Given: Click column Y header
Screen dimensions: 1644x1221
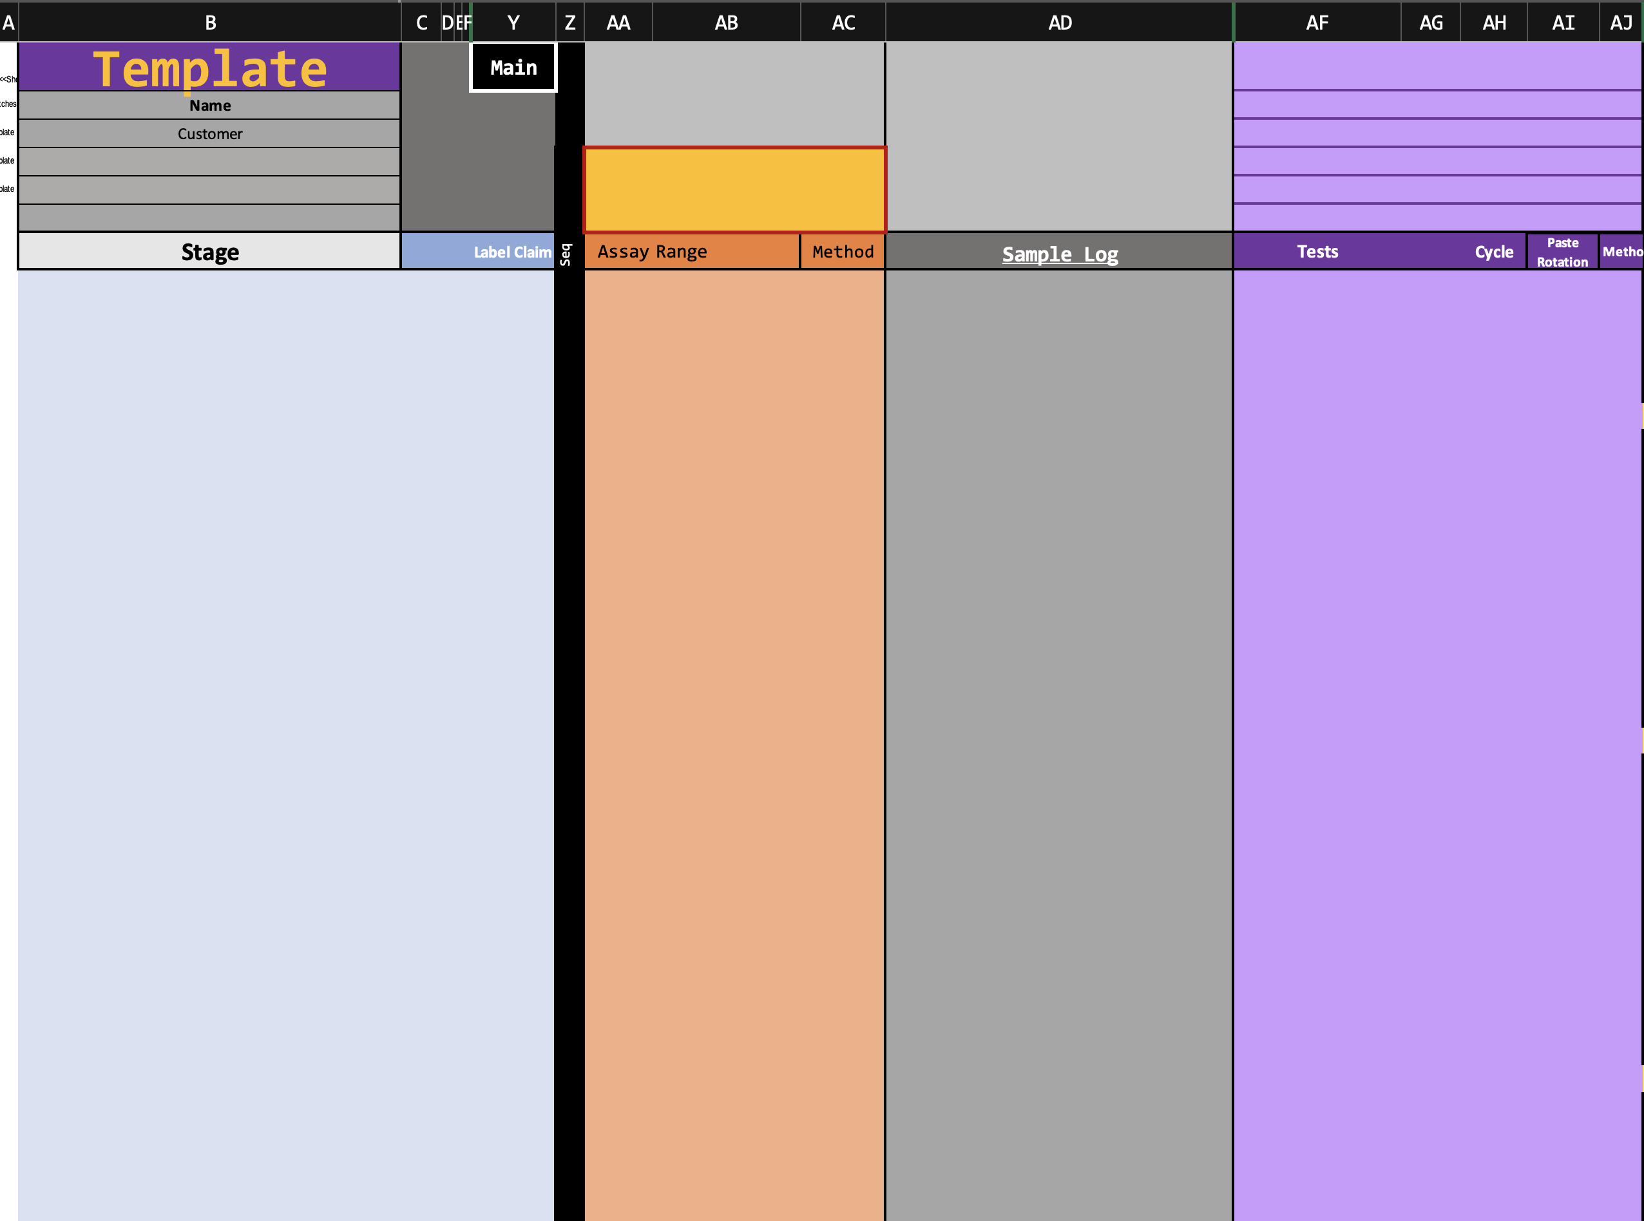Looking at the screenshot, I should (513, 22).
